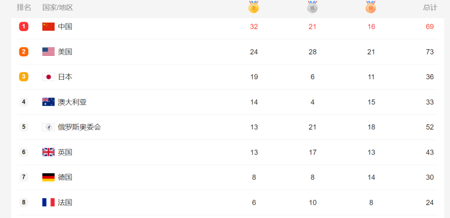
Task: Click the Germany flag icon
Action: coord(48,177)
